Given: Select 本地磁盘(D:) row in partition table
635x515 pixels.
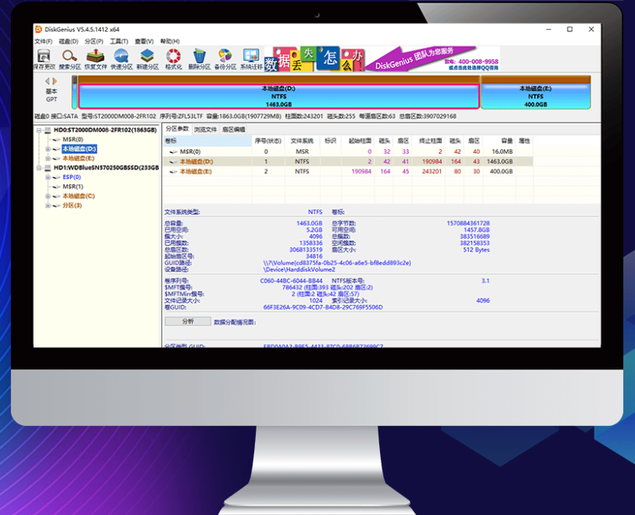Looking at the screenshot, I should coord(348,162).
